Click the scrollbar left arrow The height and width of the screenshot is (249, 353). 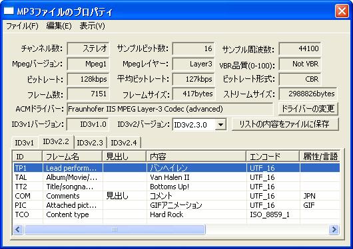[x=18, y=230]
